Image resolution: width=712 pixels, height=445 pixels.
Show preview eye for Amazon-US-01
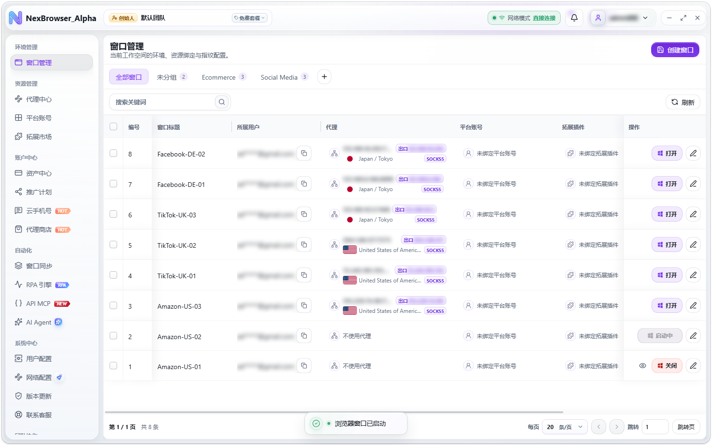click(643, 366)
